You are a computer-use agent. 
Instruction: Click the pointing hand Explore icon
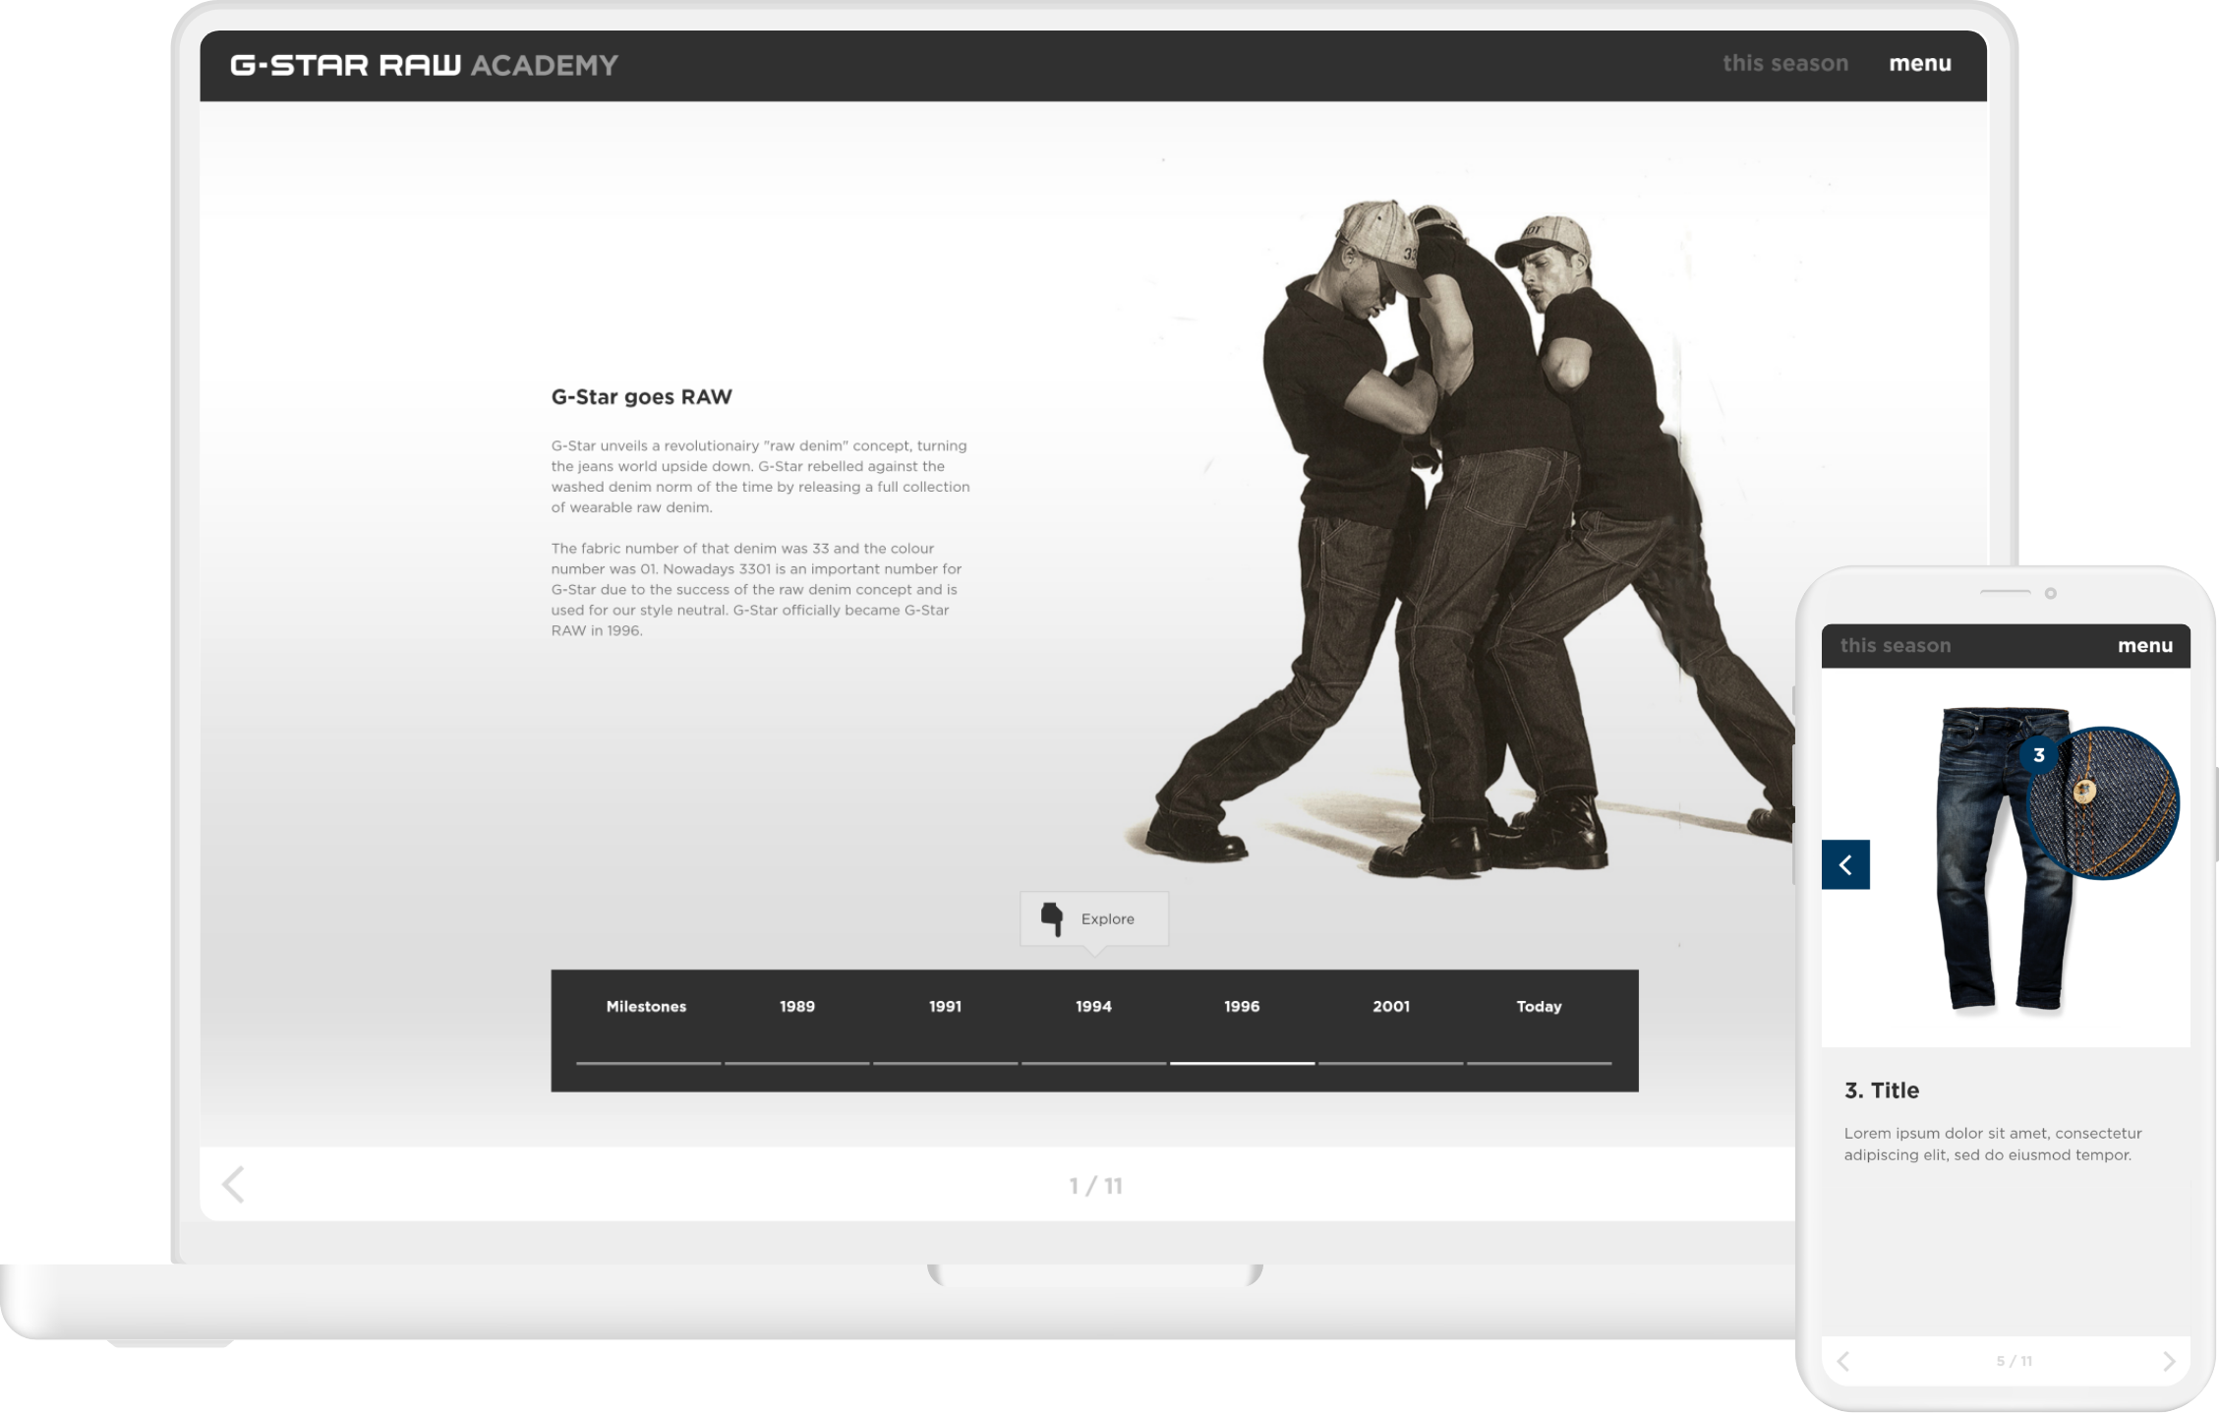tap(1051, 919)
